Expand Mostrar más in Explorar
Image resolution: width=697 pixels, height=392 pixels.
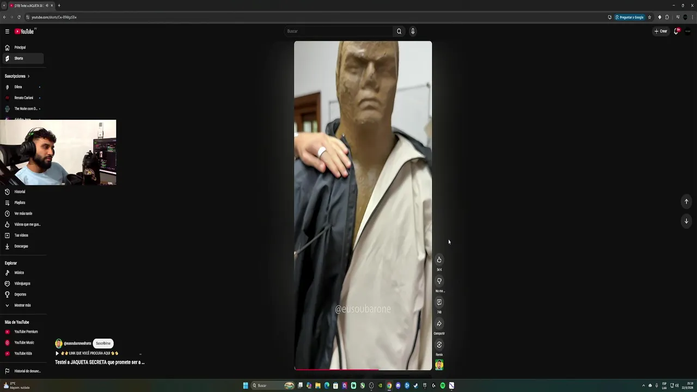22,305
